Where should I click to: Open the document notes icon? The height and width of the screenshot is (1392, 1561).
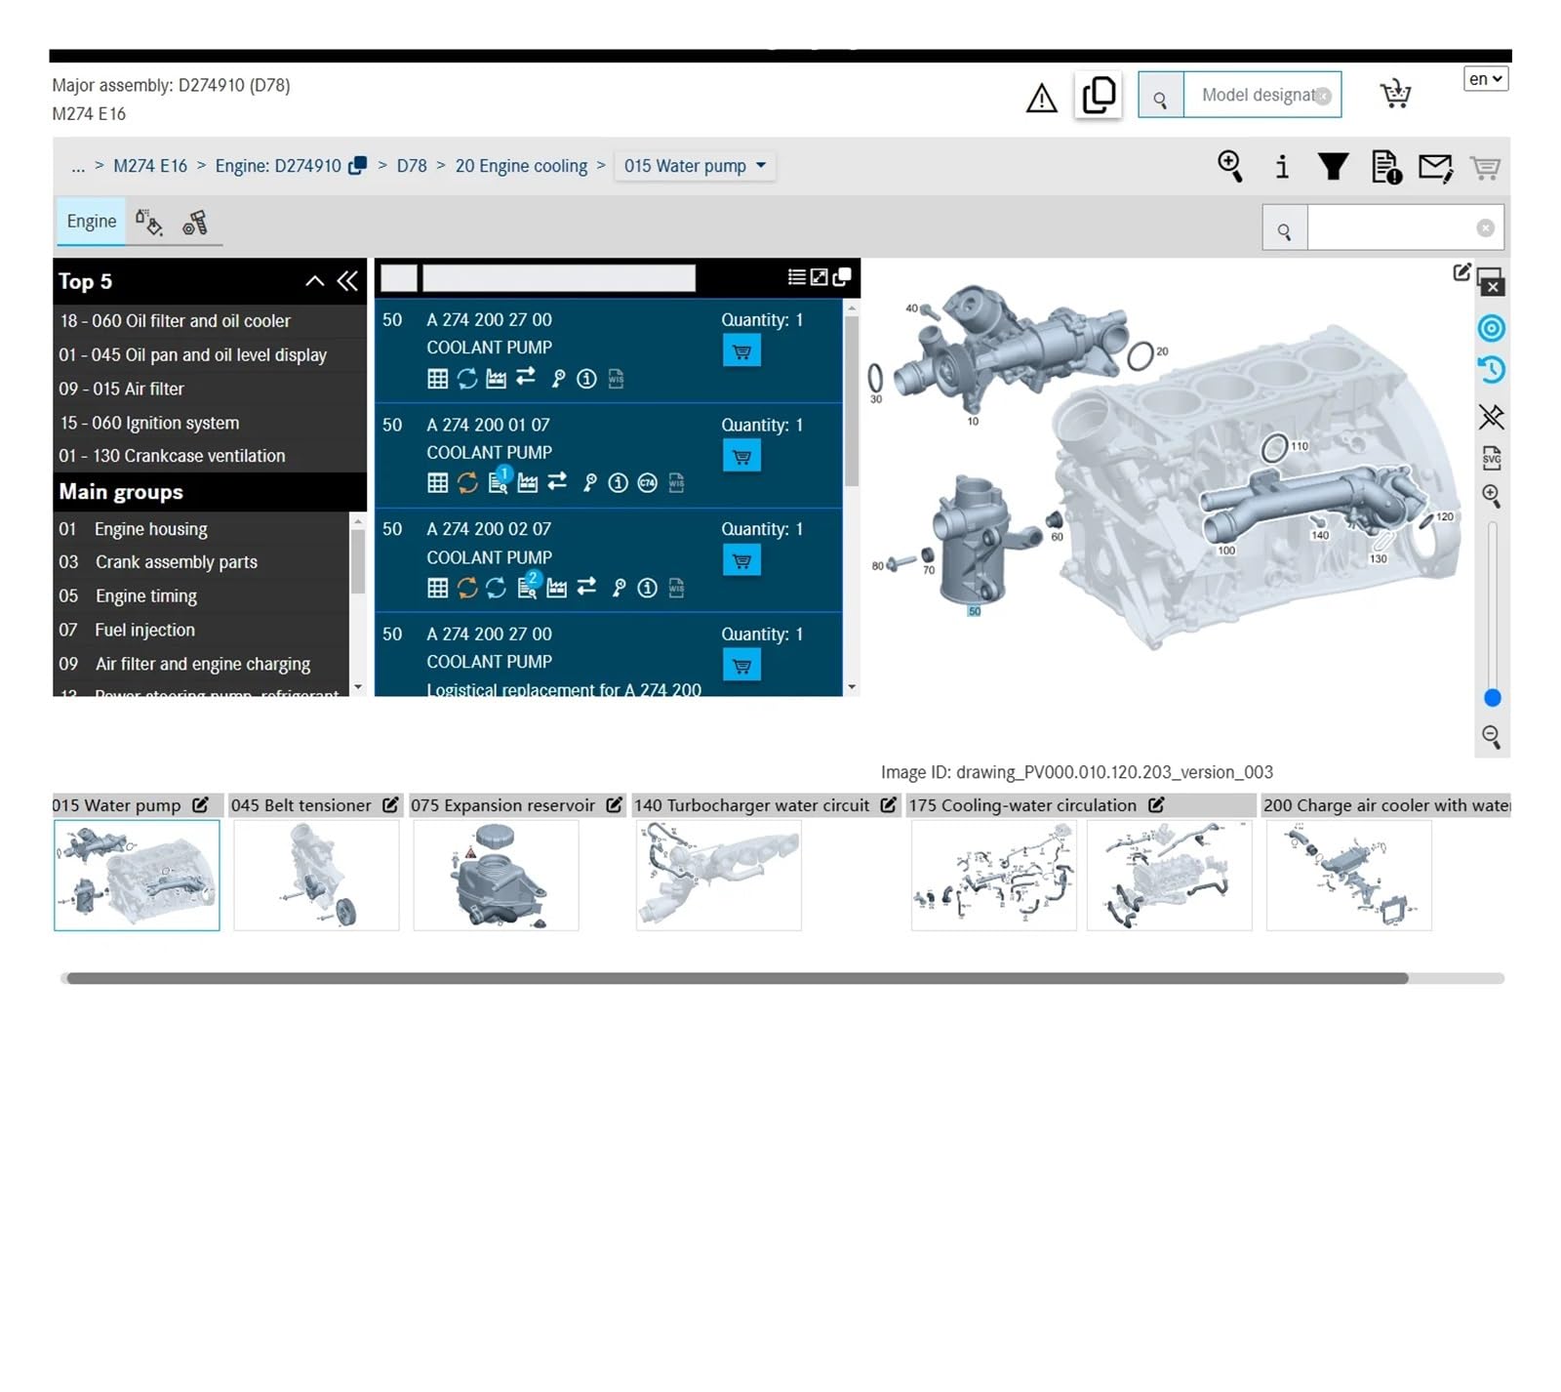coord(1386,167)
